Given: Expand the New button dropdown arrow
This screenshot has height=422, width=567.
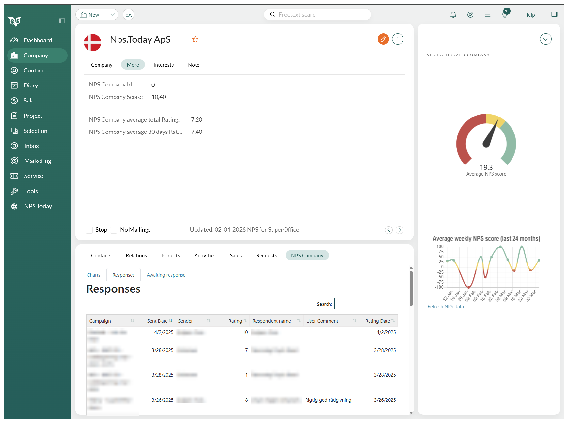Looking at the screenshot, I should click(113, 15).
